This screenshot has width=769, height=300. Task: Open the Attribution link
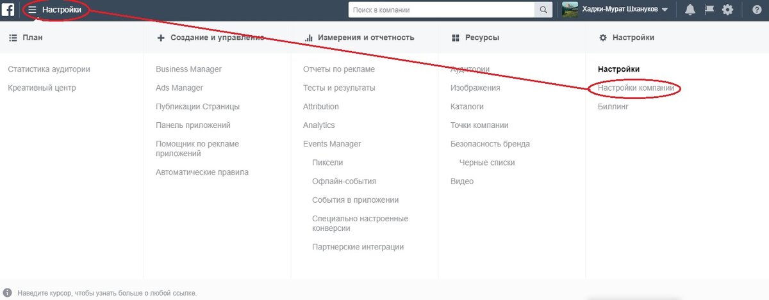[321, 106]
